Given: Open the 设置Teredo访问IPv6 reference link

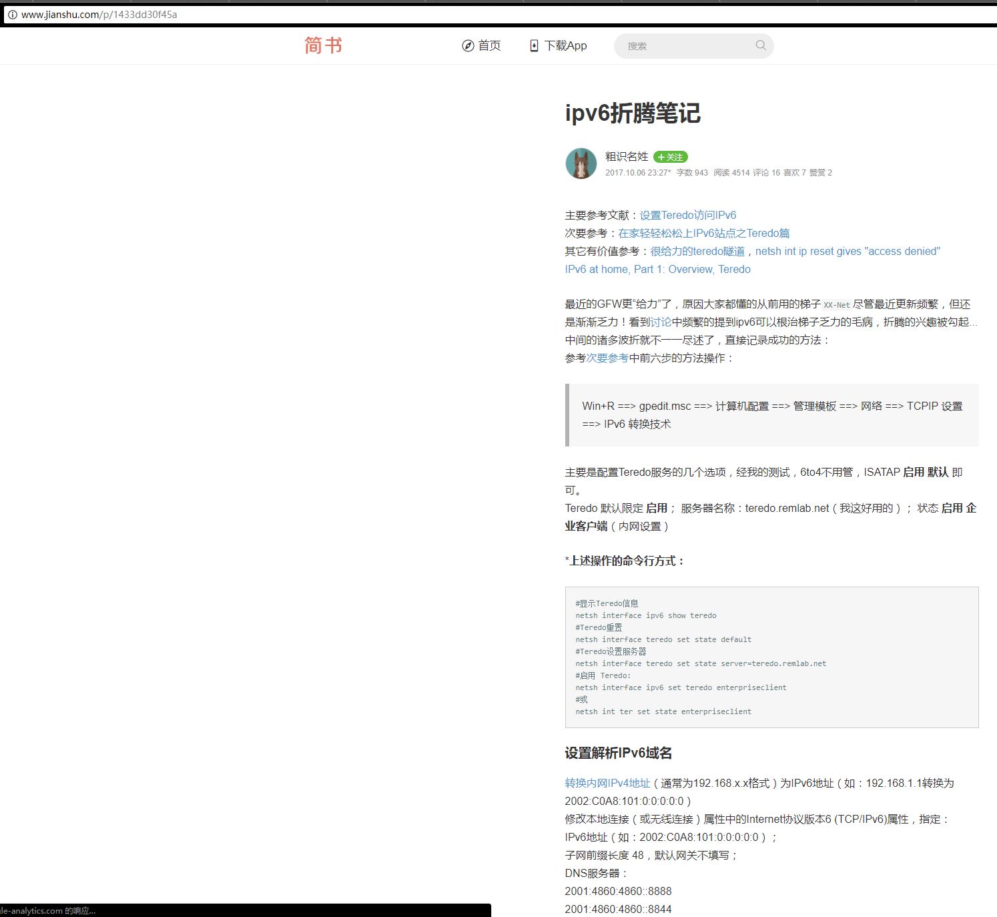Looking at the screenshot, I should coord(687,215).
